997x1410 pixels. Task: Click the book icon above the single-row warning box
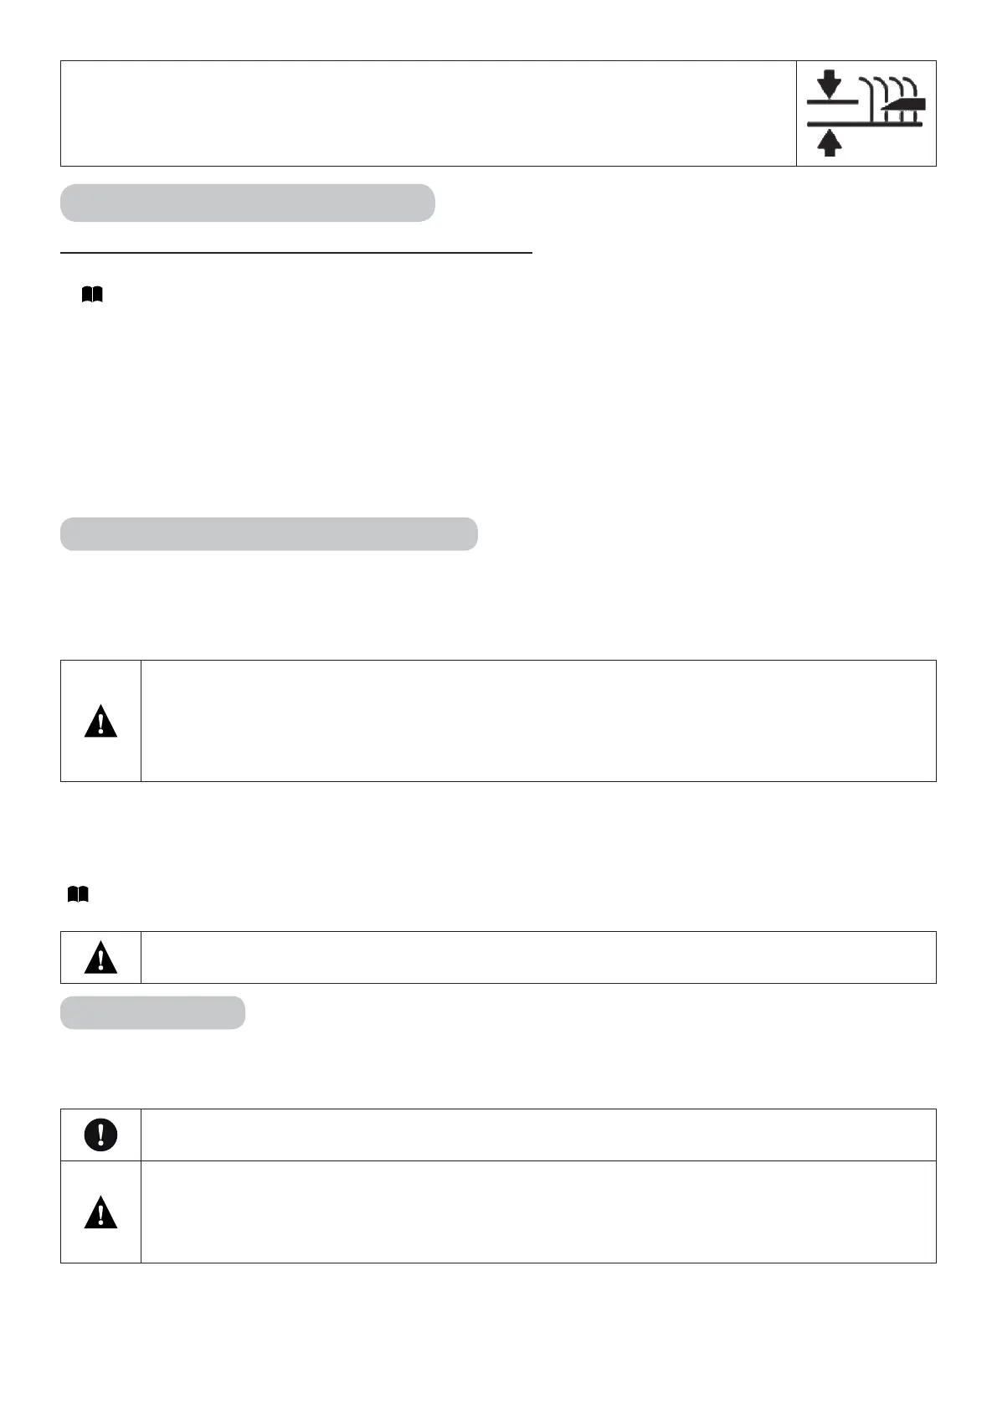78,895
